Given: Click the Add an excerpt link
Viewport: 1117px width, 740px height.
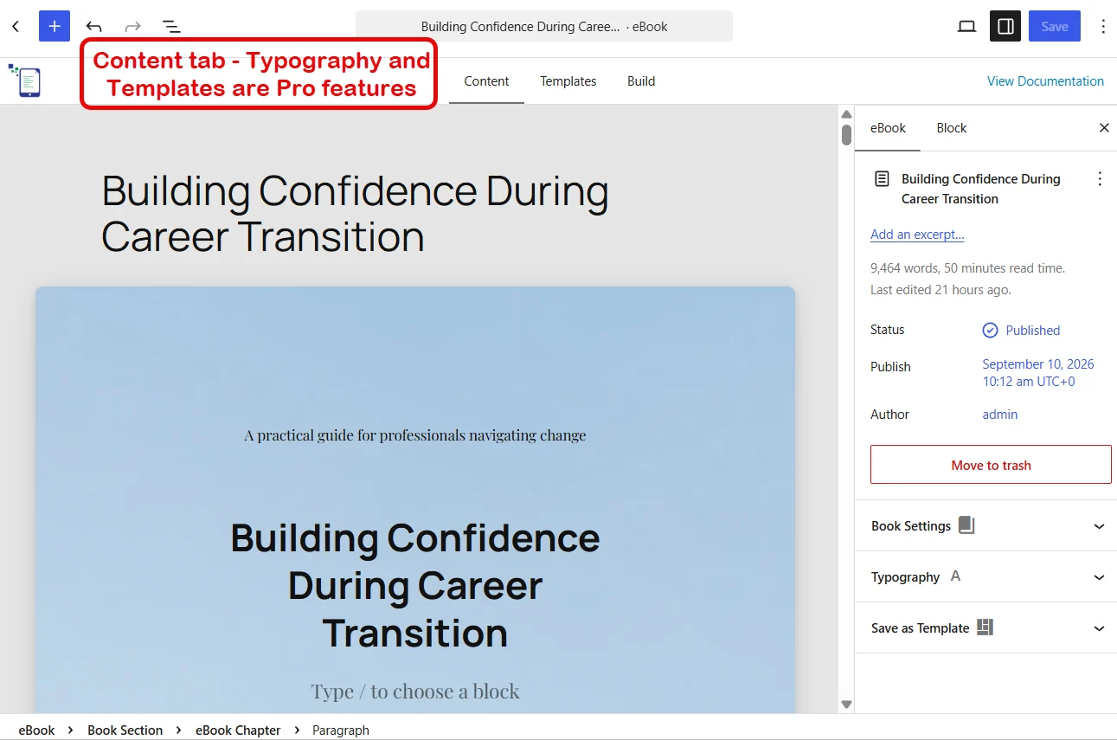Looking at the screenshot, I should pos(917,235).
